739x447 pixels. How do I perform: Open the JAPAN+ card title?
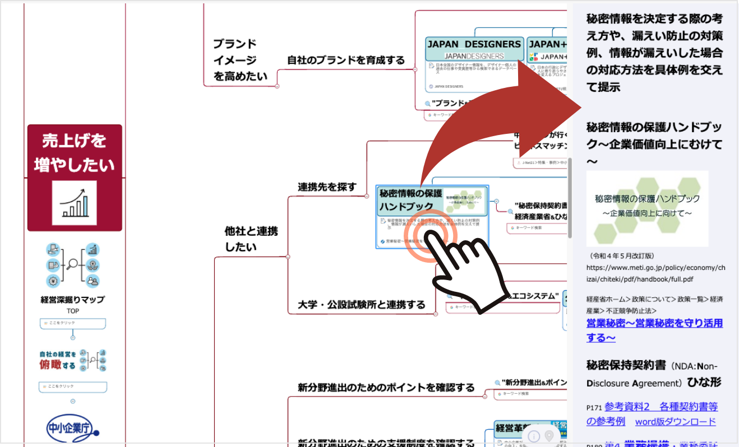click(x=548, y=44)
